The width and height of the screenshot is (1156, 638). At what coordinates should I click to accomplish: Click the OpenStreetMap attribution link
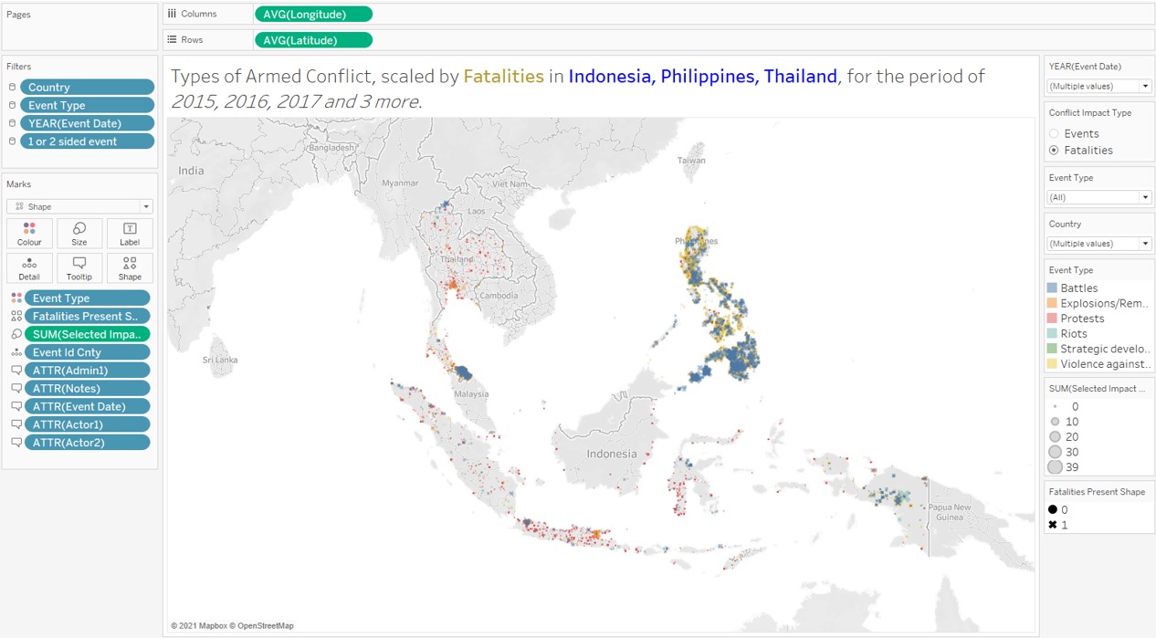[x=267, y=625]
